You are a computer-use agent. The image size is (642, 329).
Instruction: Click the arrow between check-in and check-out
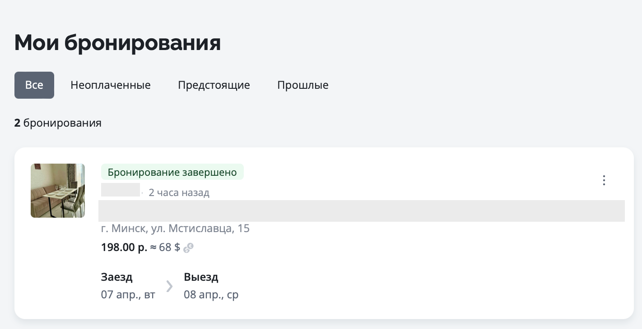(169, 286)
